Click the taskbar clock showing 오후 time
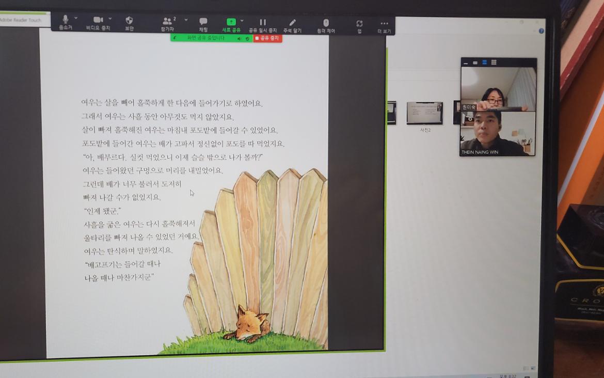 click(x=507, y=376)
